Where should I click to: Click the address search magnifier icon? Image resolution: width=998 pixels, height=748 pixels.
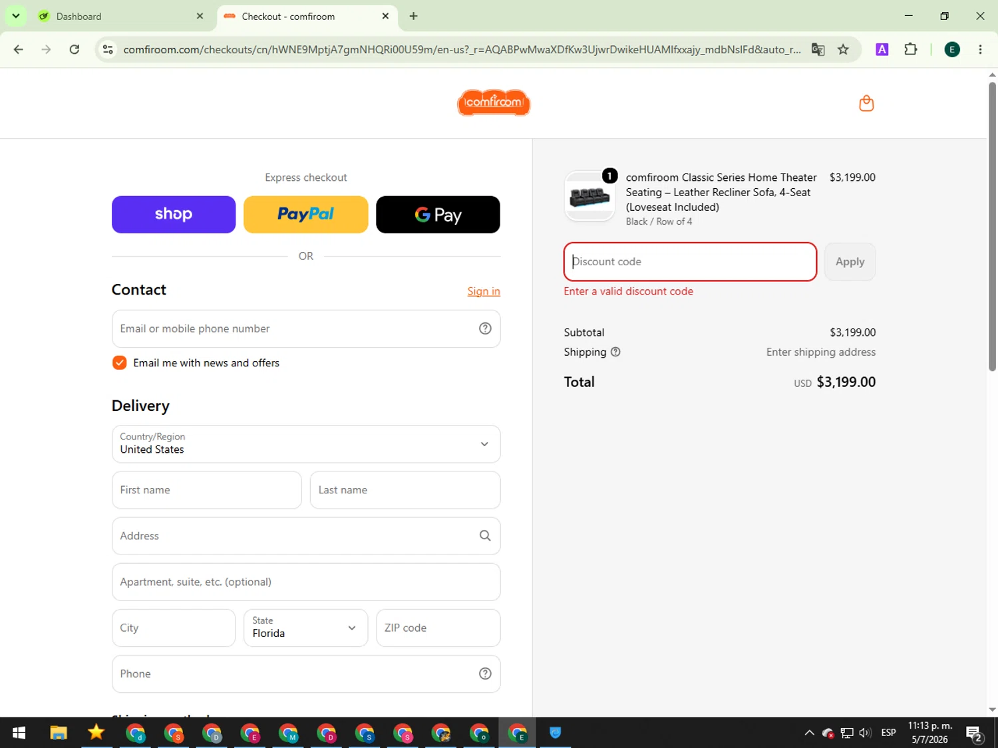(x=485, y=536)
